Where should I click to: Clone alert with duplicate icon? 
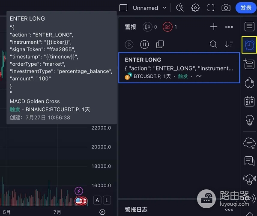[x=160, y=44]
